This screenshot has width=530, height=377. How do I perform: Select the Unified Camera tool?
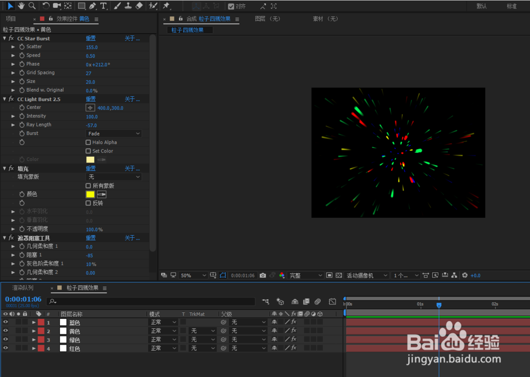[57, 6]
